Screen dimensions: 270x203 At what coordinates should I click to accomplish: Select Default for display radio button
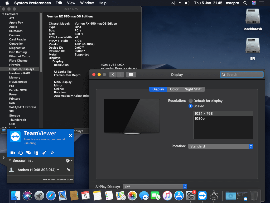pyautogui.click(x=190, y=101)
